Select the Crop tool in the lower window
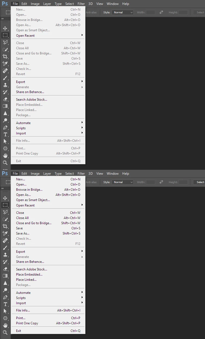205x339 pixels. point(5,226)
